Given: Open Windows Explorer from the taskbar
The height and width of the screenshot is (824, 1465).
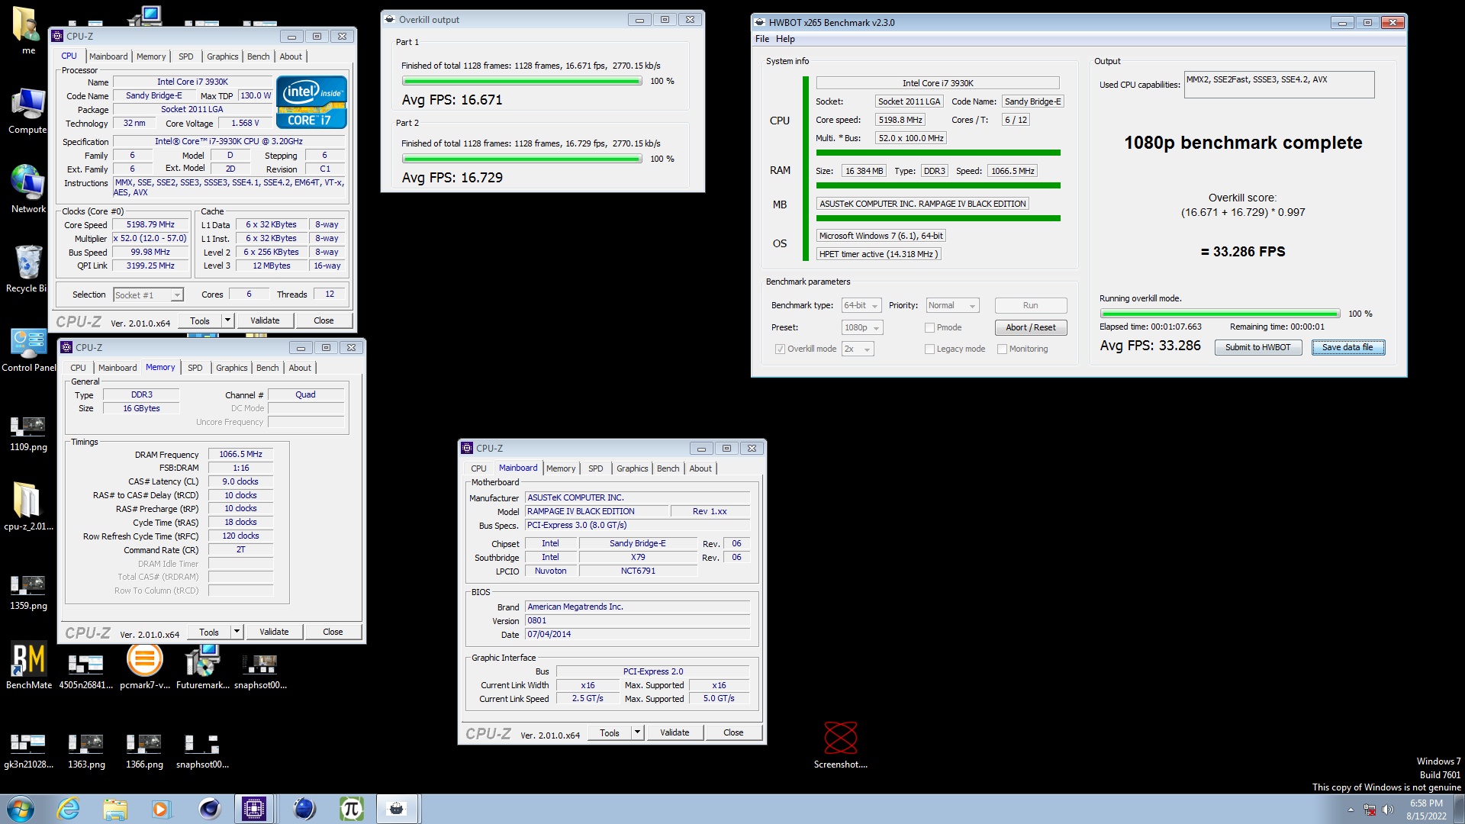Looking at the screenshot, I should point(115,809).
